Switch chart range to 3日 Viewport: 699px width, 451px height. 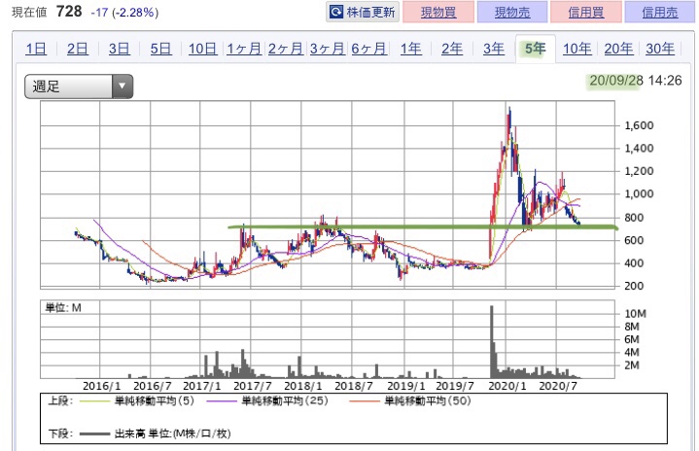(x=119, y=49)
